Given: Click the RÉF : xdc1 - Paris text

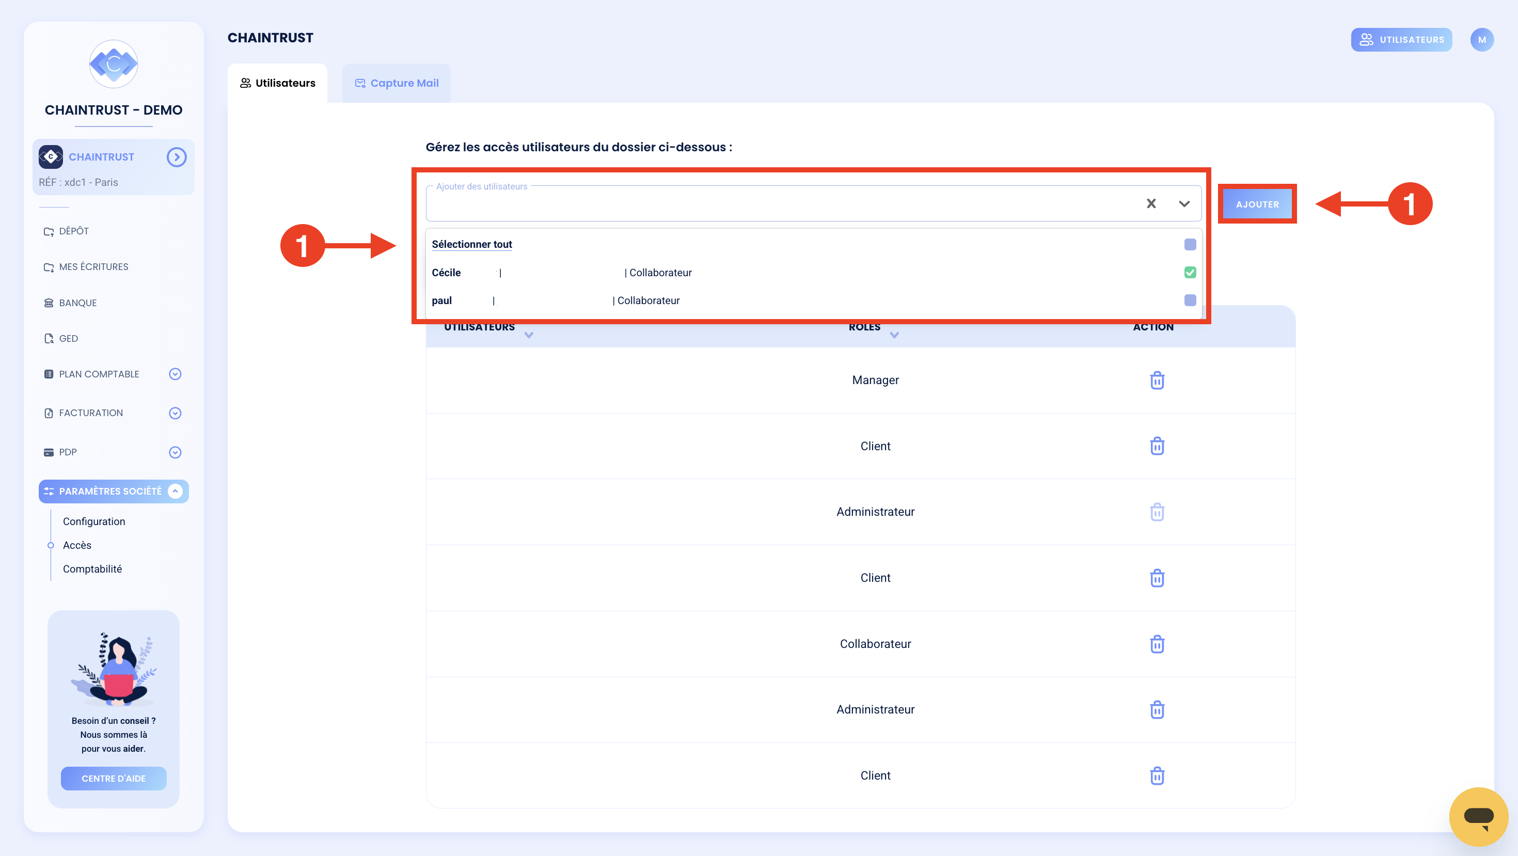Looking at the screenshot, I should coord(78,182).
